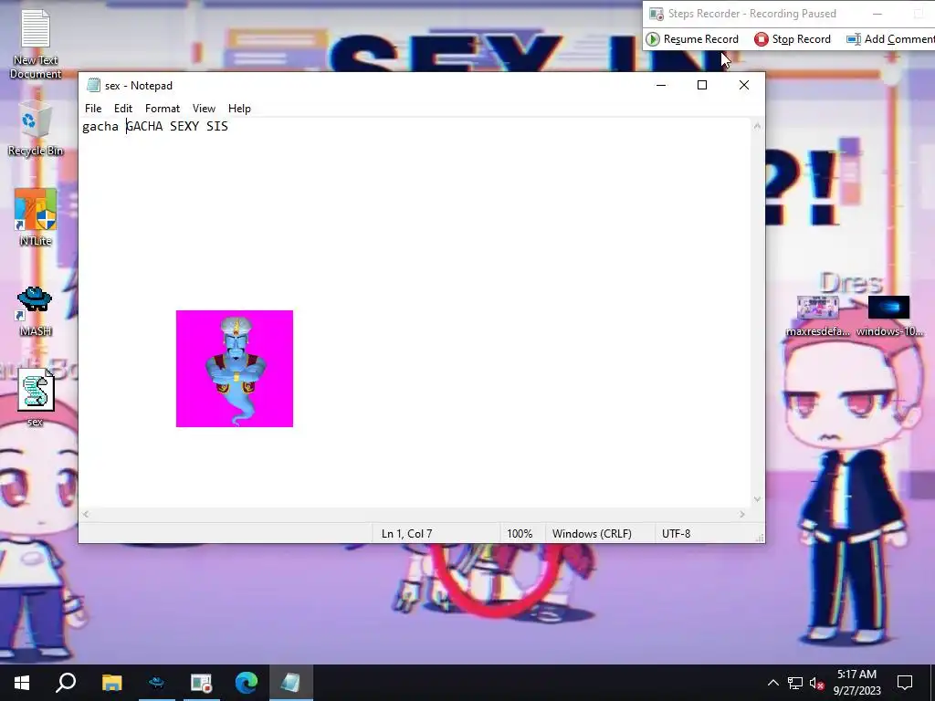Click the green Resume Record play icon
Image resolution: width=935 pixels, height=701 pixels.
(x=653, y=39)
